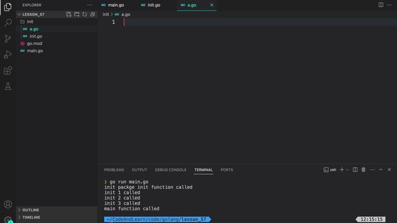This screenshot has height=223, width=397.
Task: Switch to the Ports panel tab
Action: pyautogui.click(x=226, y=170)
